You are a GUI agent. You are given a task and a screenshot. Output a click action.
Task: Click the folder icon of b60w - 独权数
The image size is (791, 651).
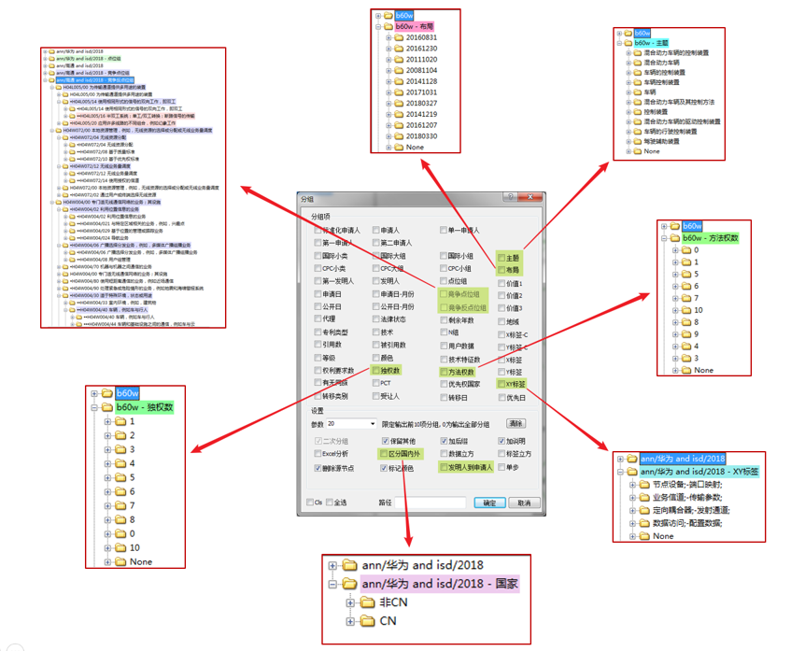pos(106,407)
